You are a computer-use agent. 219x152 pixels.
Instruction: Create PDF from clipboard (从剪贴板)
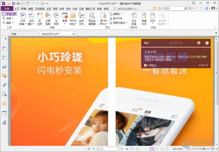(48, 19)
